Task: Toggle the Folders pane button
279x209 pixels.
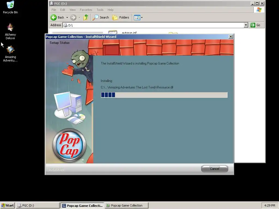Action: 121,17
